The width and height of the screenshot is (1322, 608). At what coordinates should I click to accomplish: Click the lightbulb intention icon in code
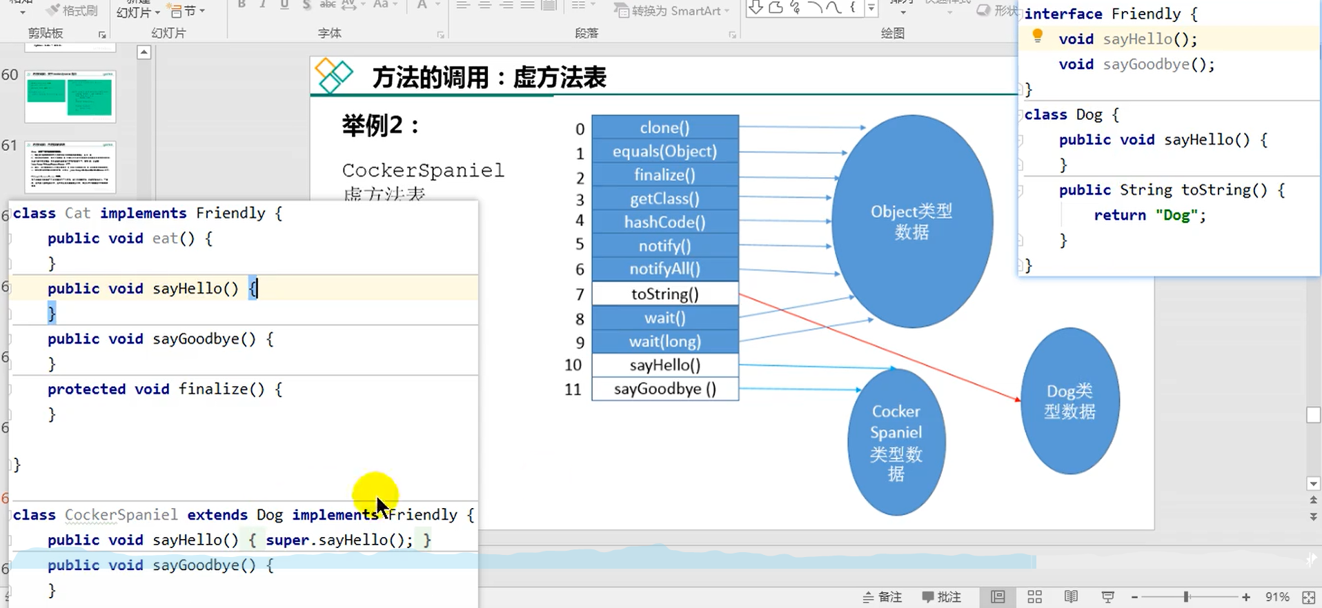click(1037, 36)
